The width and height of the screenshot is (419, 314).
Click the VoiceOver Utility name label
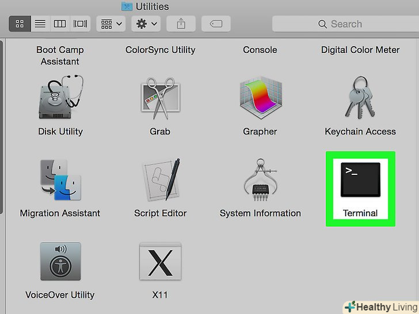[60, 295]
